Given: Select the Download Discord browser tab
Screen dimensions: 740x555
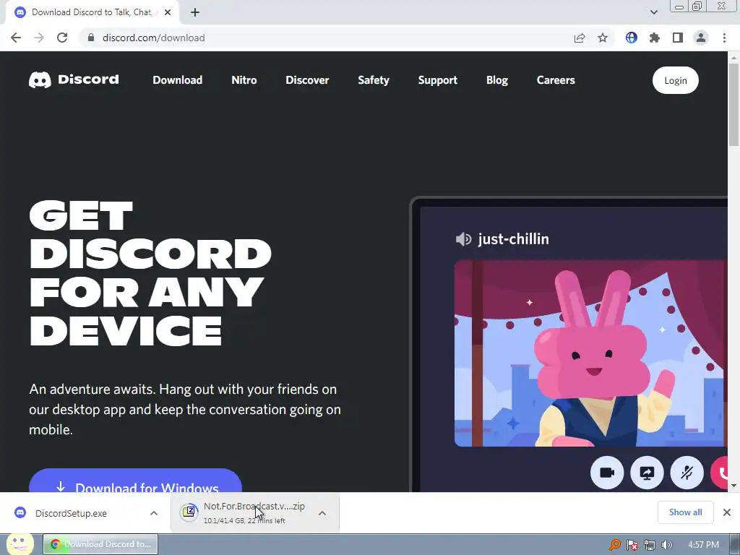Looking at the screenshot, I should point(92,13).
